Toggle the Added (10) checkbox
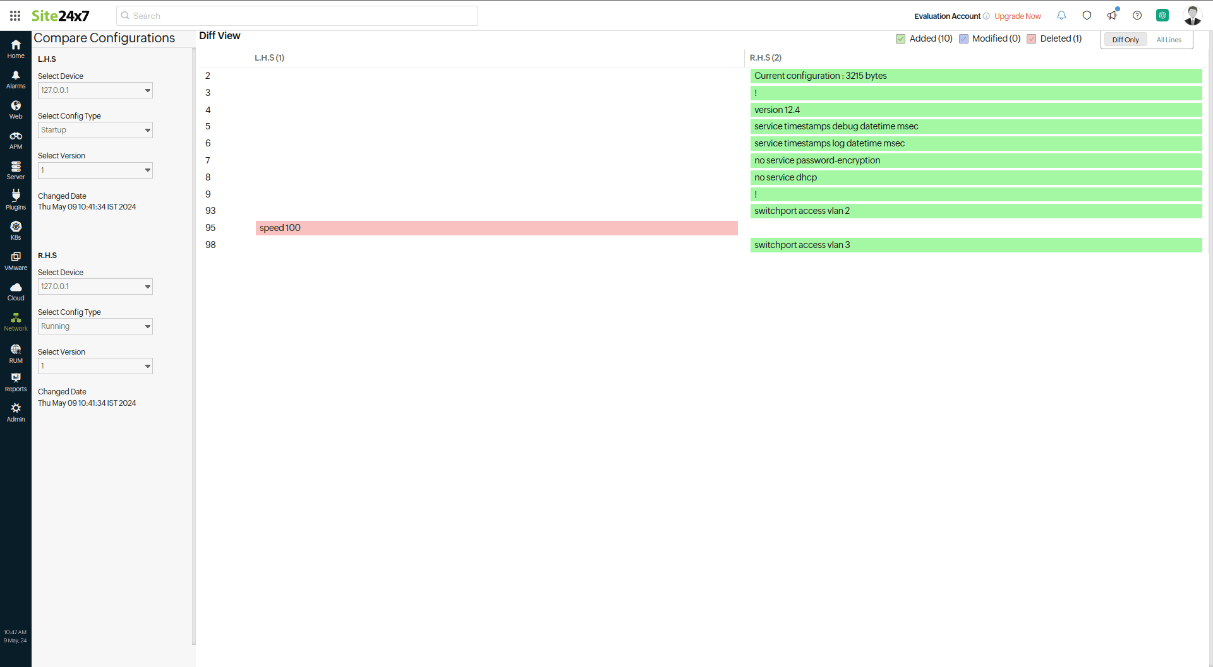1213x667 pixels. tap(901, 39)
